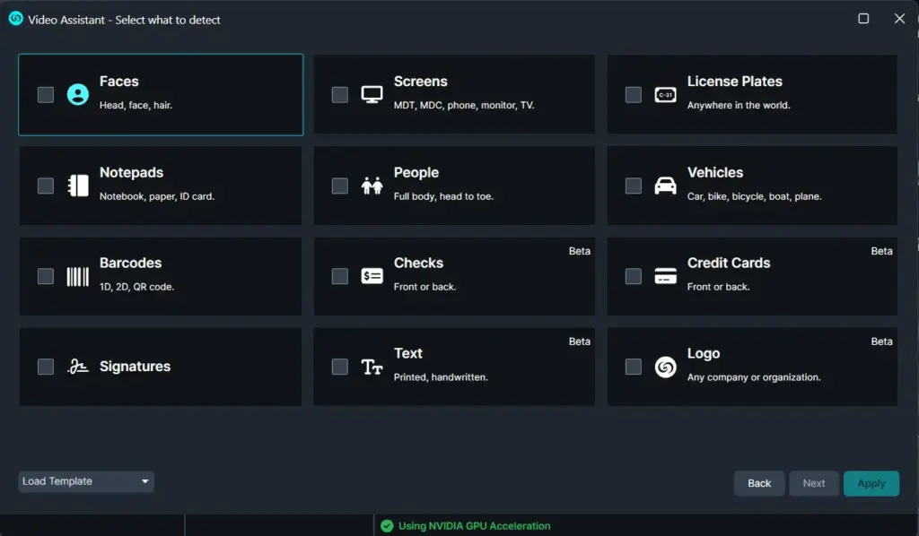Click 'Any company or organization.' description

coord(754,377)
